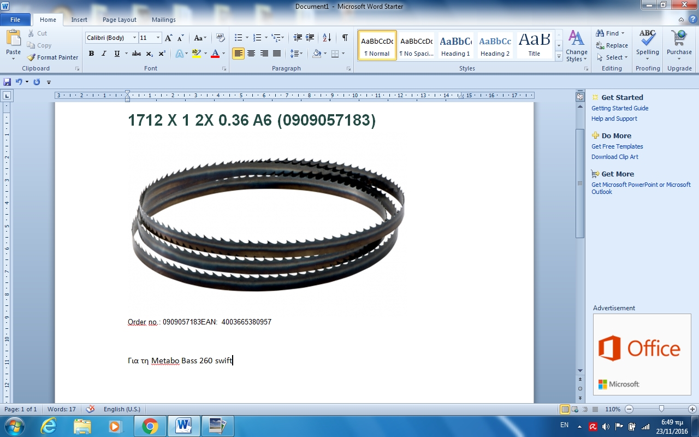The width and height of the screenshot is (699, 437).
Task: Click the Center alignment icon
Action: 251,54
